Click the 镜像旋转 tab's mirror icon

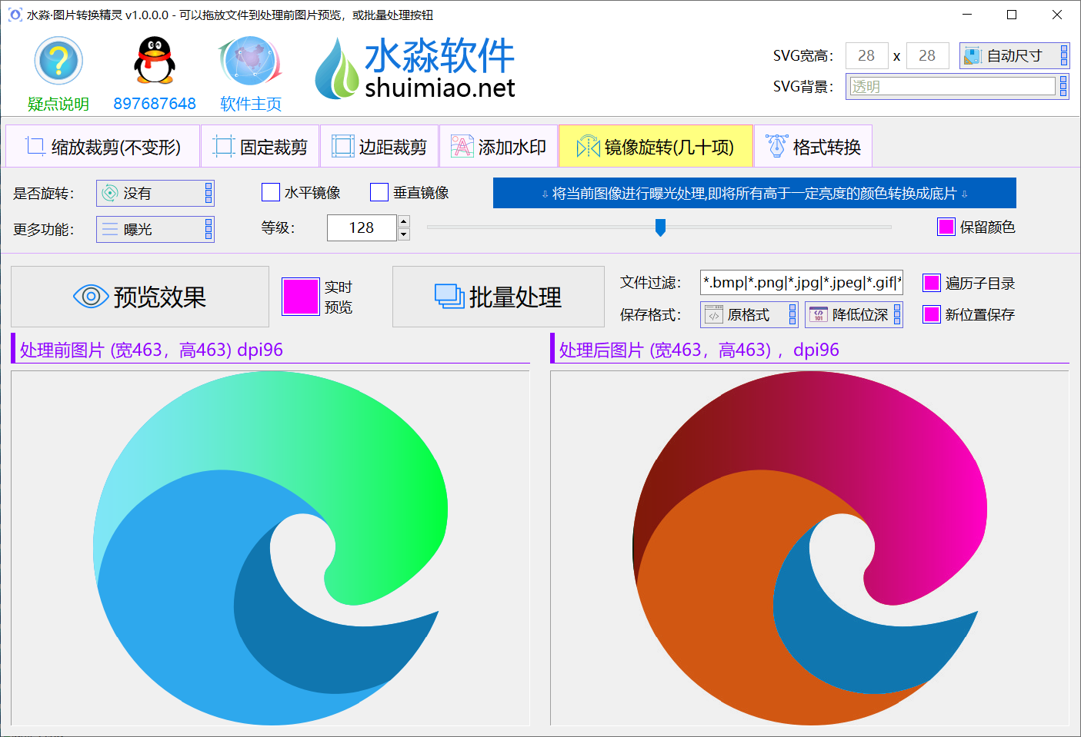[588, 146]
